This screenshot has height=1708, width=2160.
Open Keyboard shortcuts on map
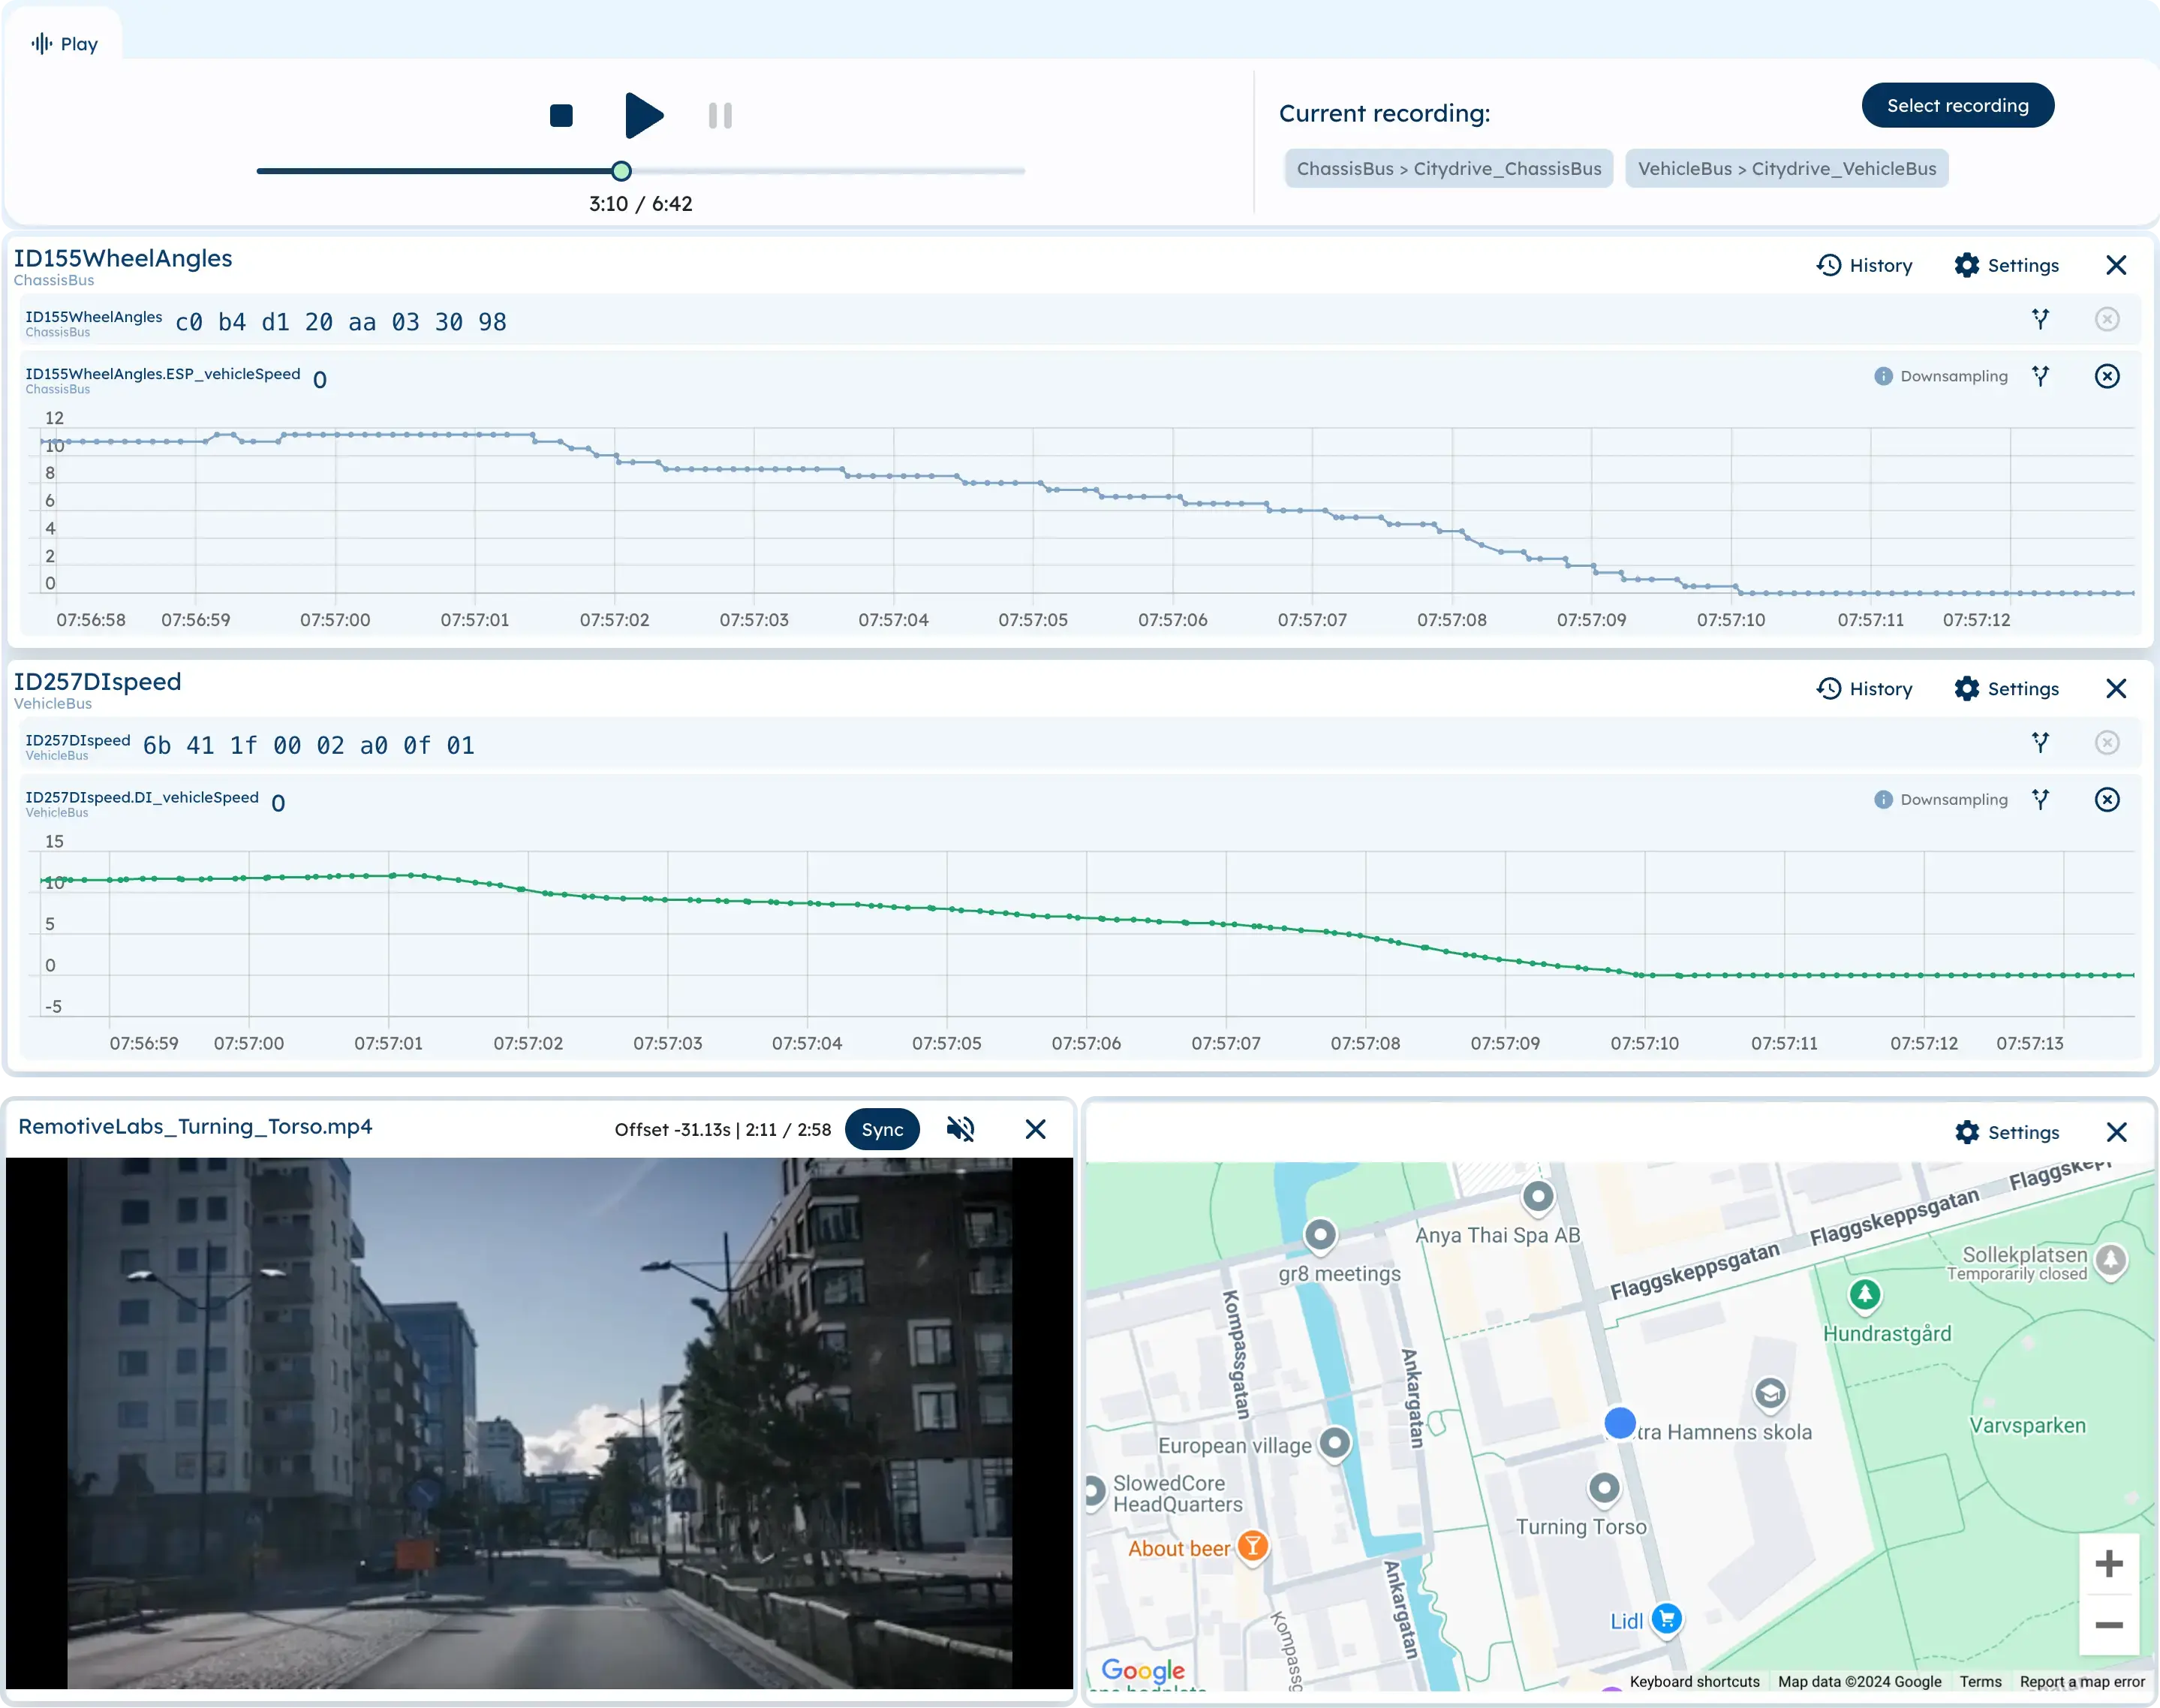(1694, 1682)
